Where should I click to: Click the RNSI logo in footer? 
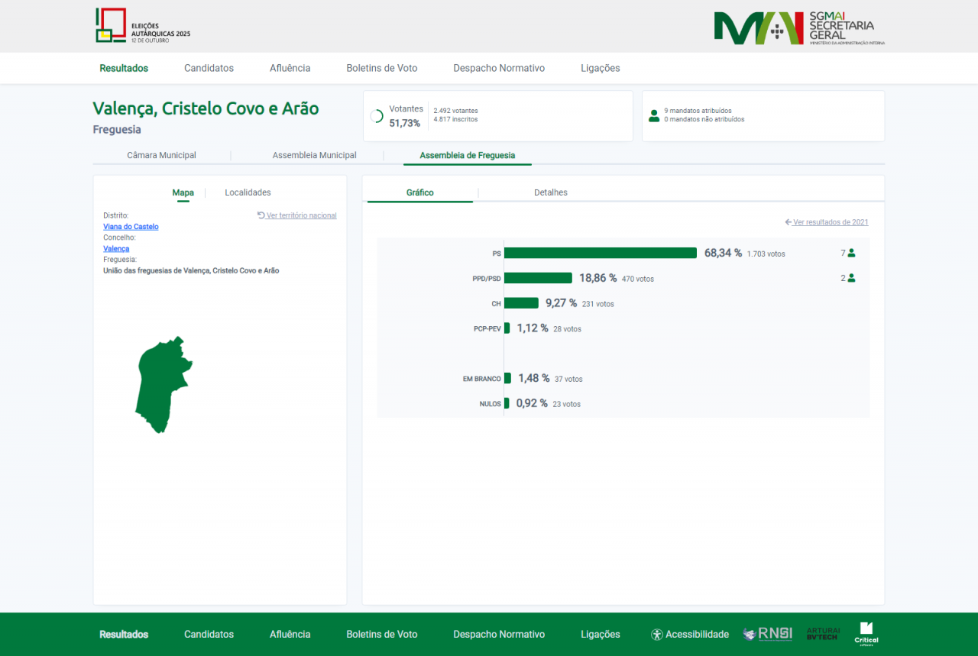coord(767,634)
